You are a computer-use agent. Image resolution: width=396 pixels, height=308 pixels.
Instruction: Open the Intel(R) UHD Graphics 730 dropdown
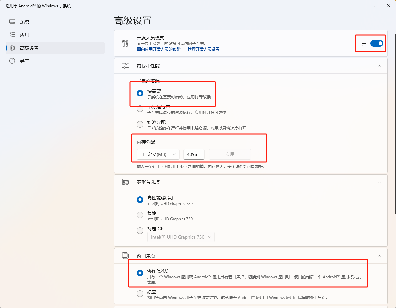181,237
